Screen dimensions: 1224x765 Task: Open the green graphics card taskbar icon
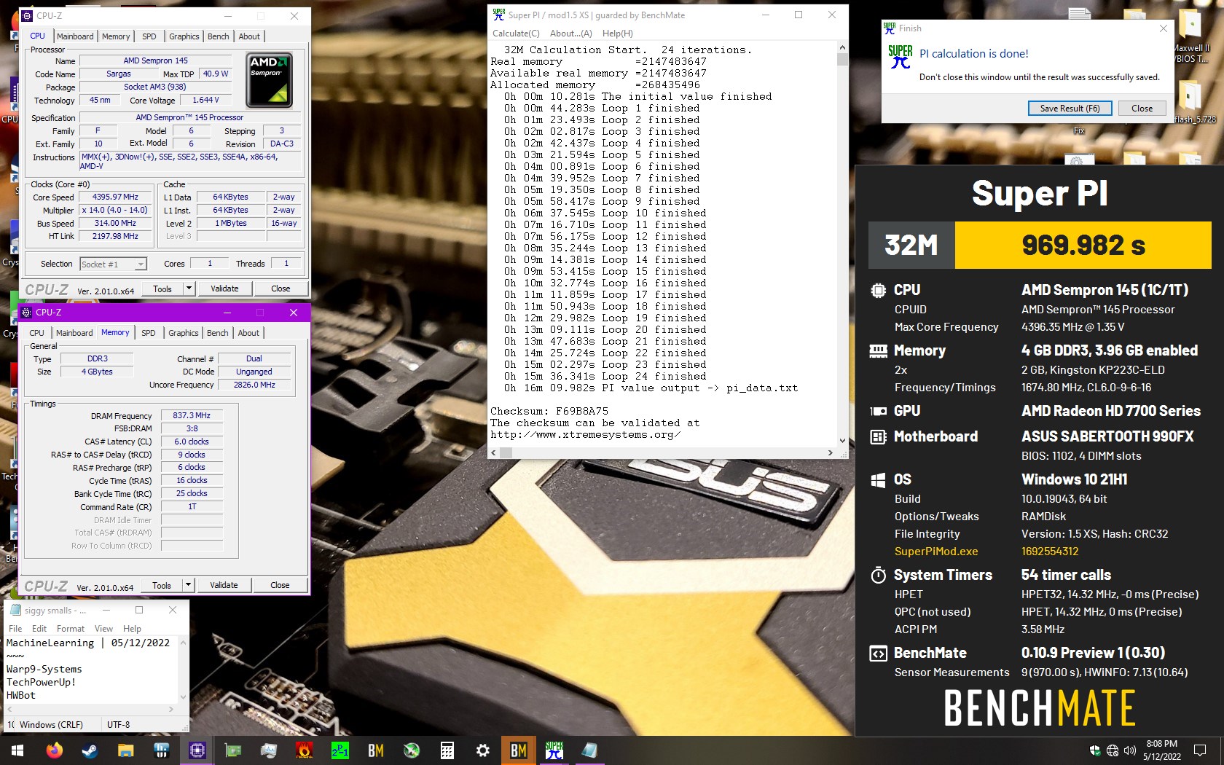pos(232,750)
